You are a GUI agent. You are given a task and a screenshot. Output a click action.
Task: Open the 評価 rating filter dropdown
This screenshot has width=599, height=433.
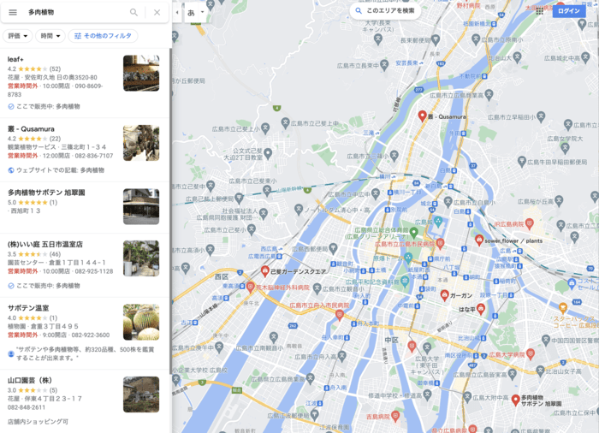(18, 36)
